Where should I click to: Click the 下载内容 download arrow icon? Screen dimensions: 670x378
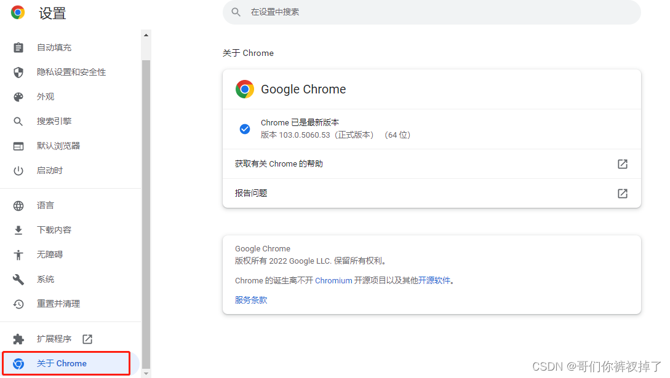tap(18, 230)
